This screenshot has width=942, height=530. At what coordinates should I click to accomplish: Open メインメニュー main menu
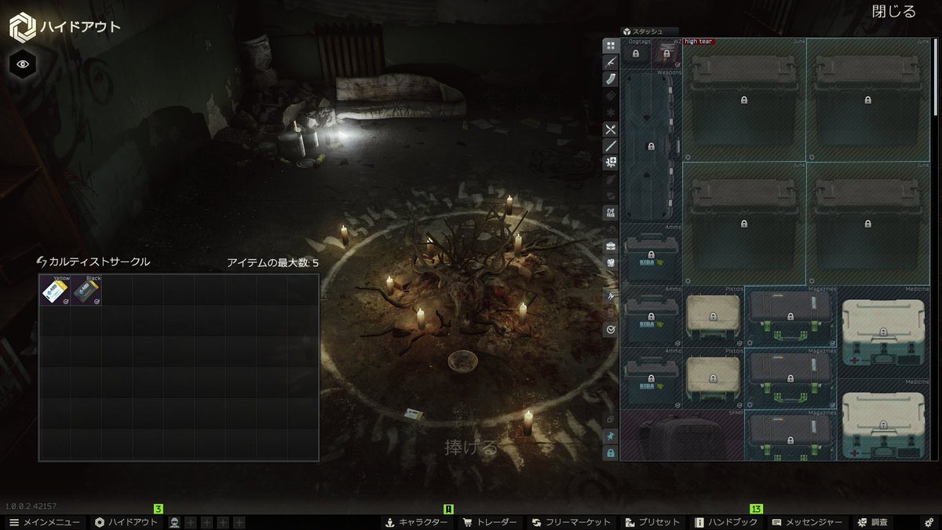tap(44, 522)
